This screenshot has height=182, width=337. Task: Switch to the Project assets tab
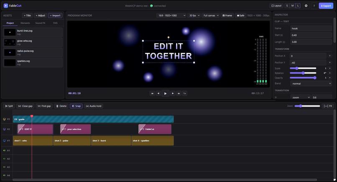click(10, 23)
